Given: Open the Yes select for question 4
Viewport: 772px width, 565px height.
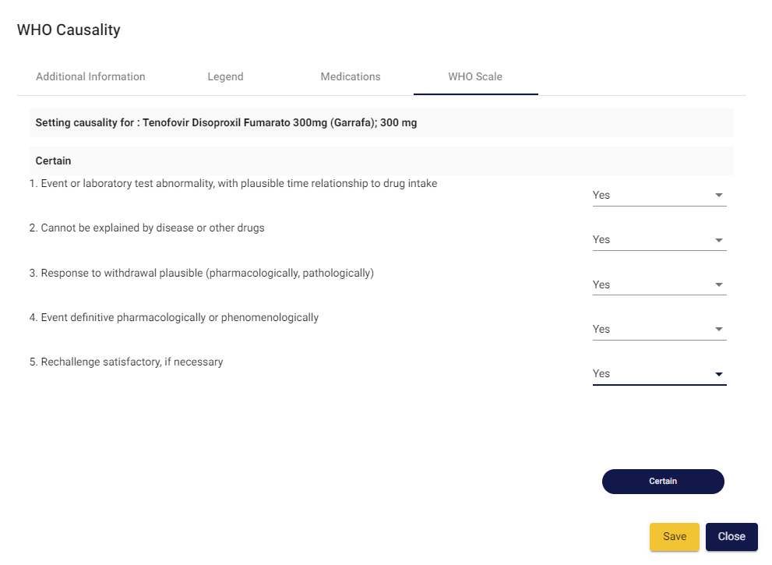Looking at the screenshot, I should click(x=651, y=330).
